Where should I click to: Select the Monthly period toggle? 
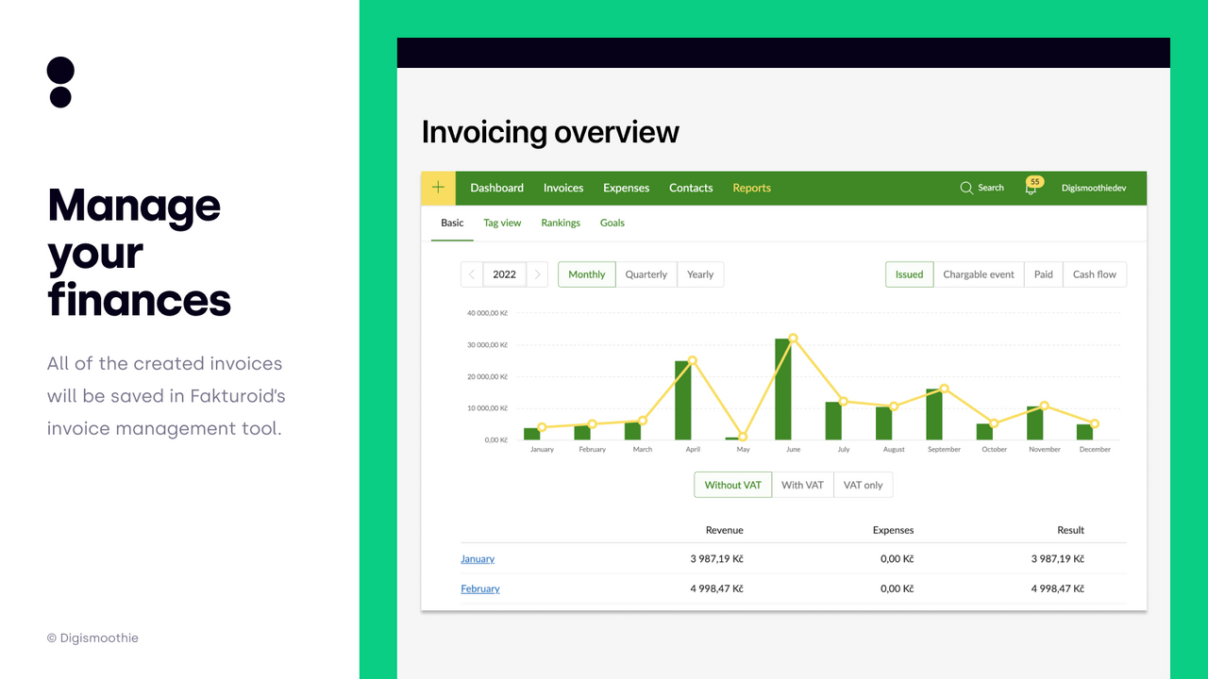[587, 274]
